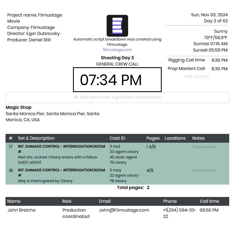Viewport: 235px width, 235px height.
Task: Click the Filmustage logo icon
Action: point(117,26)
